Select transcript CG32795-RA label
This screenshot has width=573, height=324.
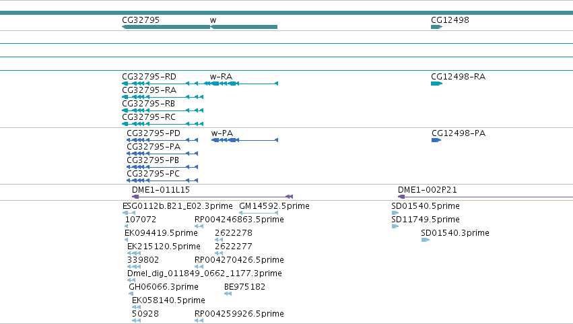click(x=149, y=90)
